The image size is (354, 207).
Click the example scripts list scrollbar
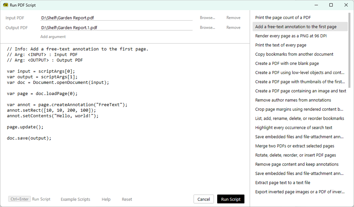350,50
